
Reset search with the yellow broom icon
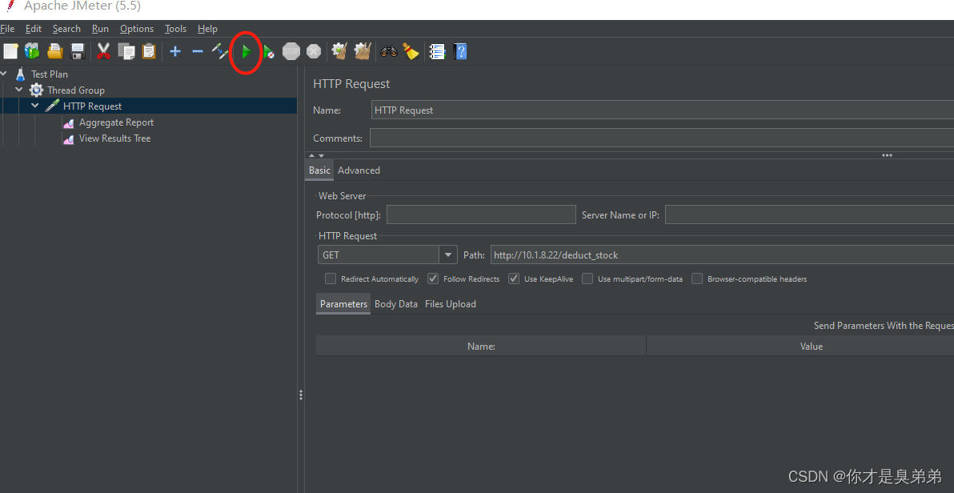coord(412,52)
